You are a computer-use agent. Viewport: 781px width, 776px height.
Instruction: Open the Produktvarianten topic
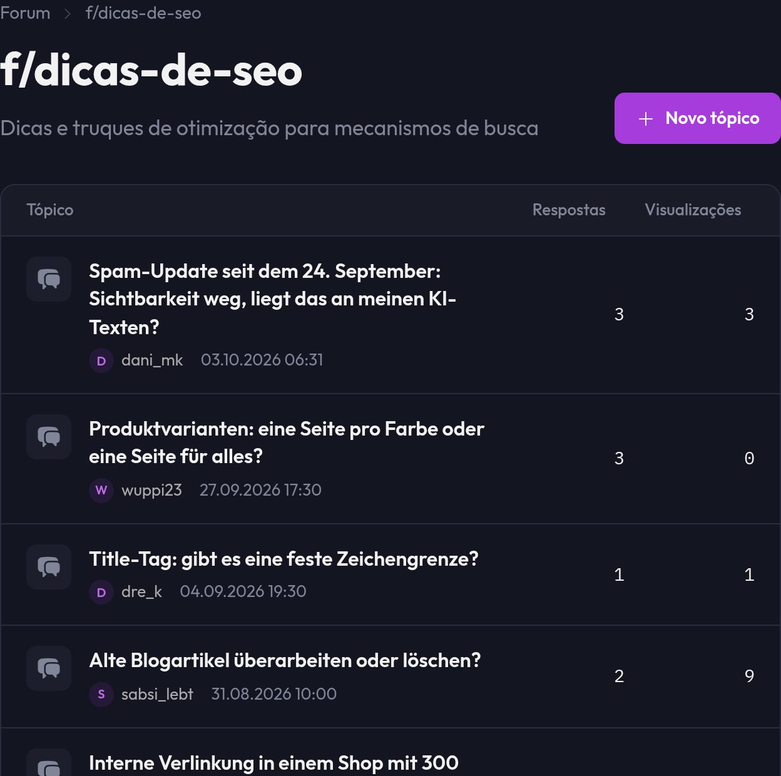click(x=287, y=442)
